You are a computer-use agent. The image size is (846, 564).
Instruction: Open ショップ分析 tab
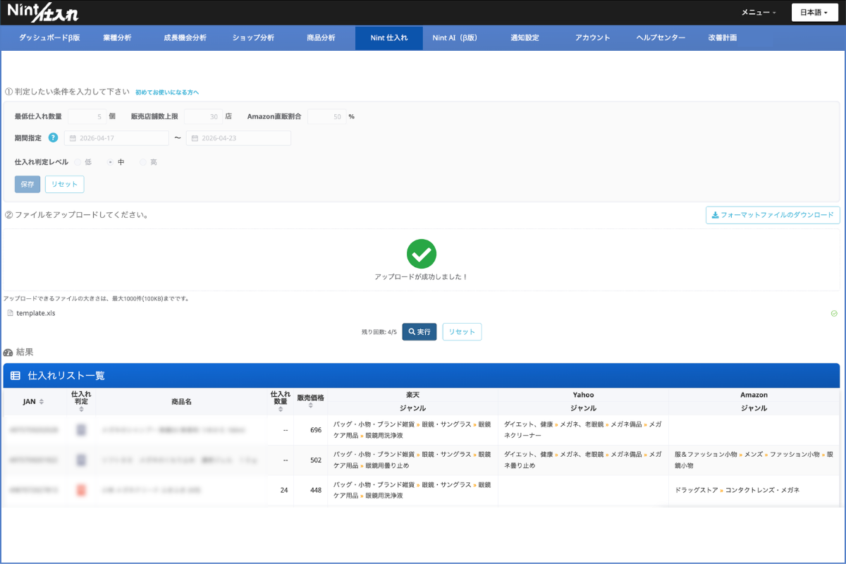pos(253,38)
